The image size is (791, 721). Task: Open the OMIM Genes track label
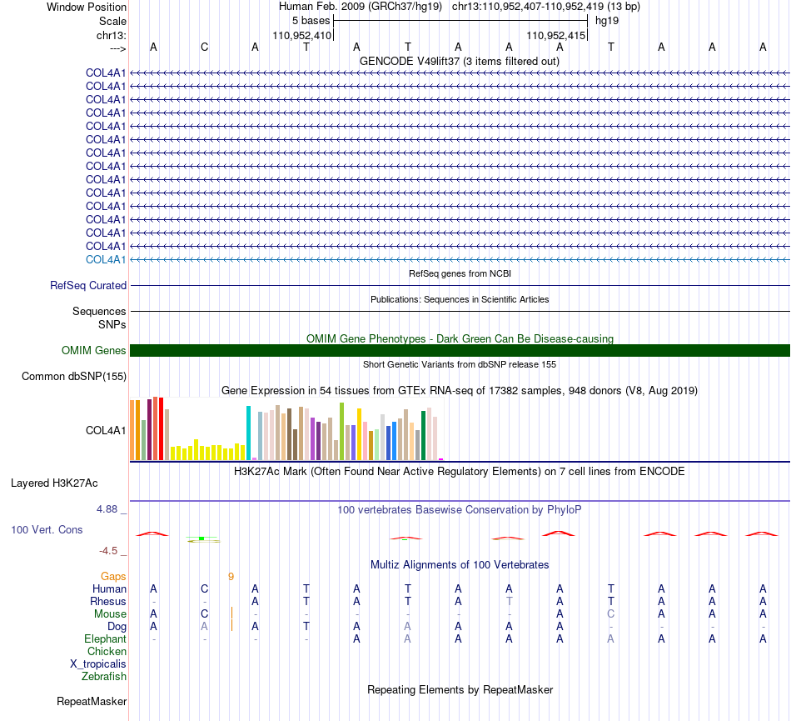[93, 350]
